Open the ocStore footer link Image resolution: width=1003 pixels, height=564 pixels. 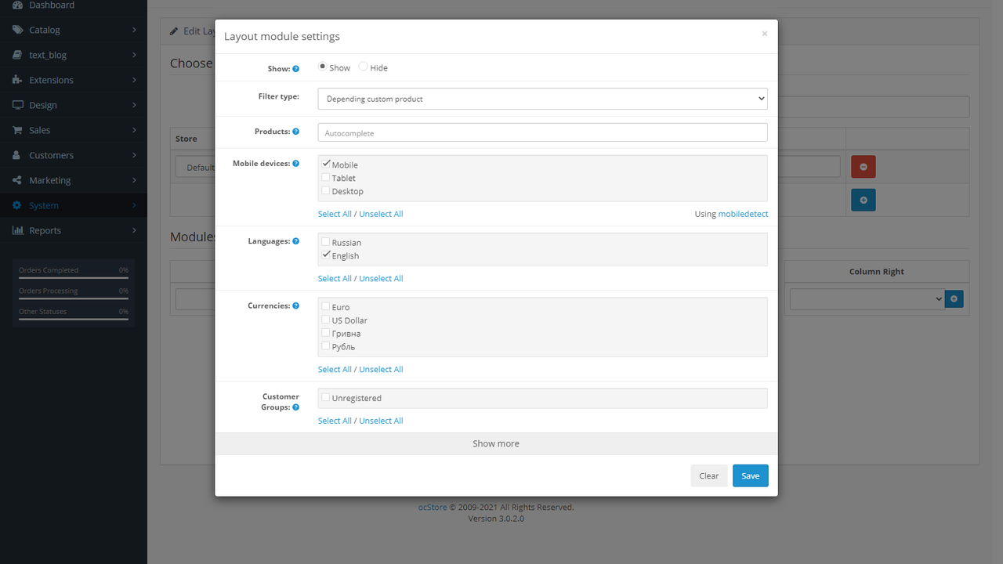(433, 507)
